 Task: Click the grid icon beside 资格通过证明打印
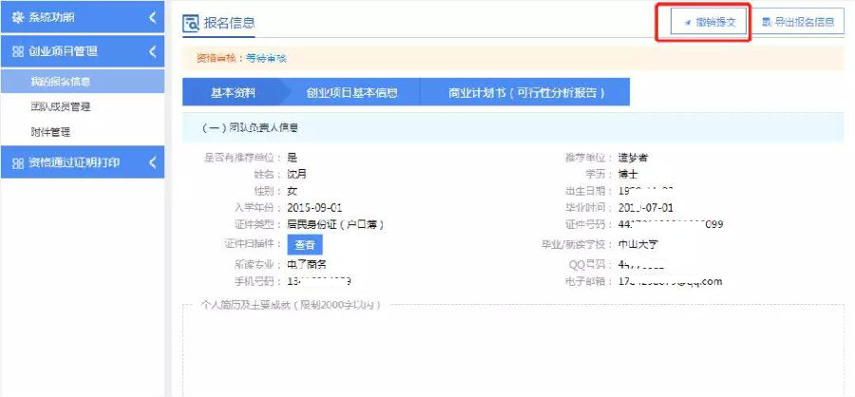(17, 162)
